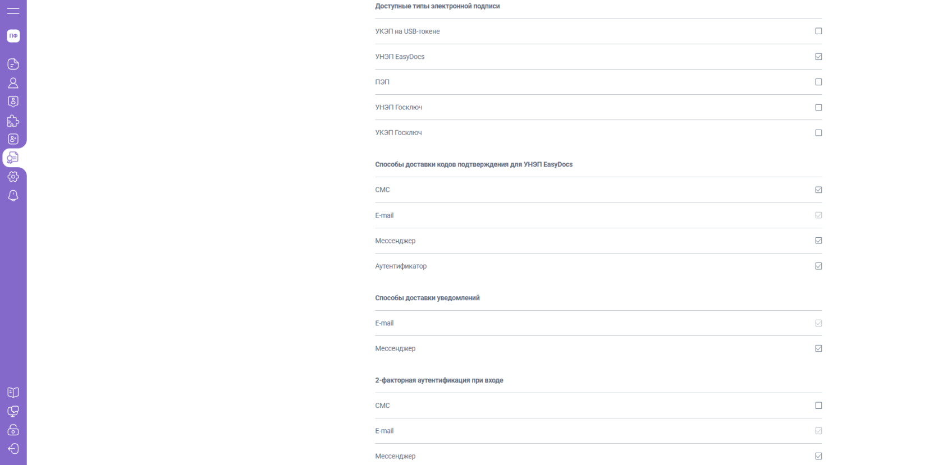This screenshot has height=465, width=943.
Task: Enable the ПЭП signature checkbox
Action: pos(818,82)
